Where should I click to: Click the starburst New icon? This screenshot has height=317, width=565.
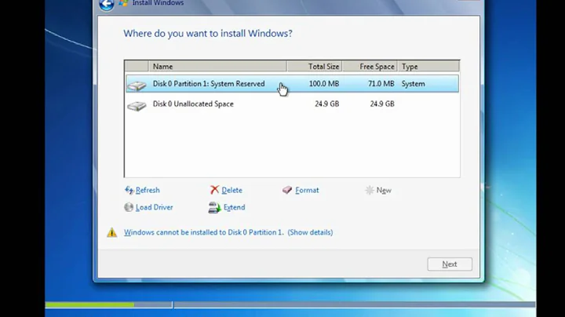point(370,190)
